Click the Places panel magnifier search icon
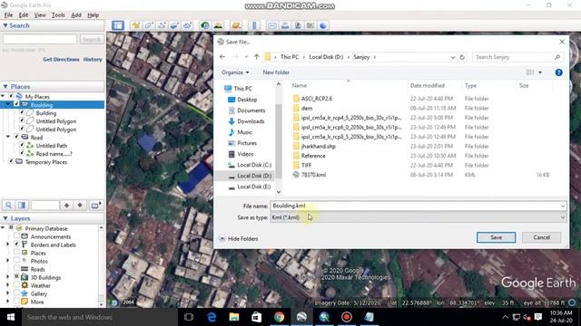Image resolution: width=581 pixels, height=326 pixels. (x=8, y=206)
